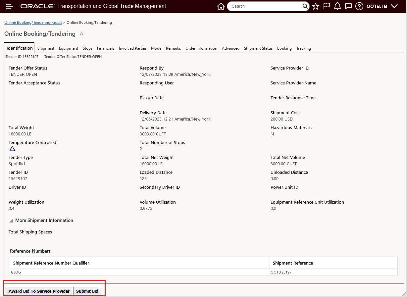Viewport: 407px width, 297px height.
Task: Mark page as favorite with title star
Action: pyautogui.click(x=81, y=33)
